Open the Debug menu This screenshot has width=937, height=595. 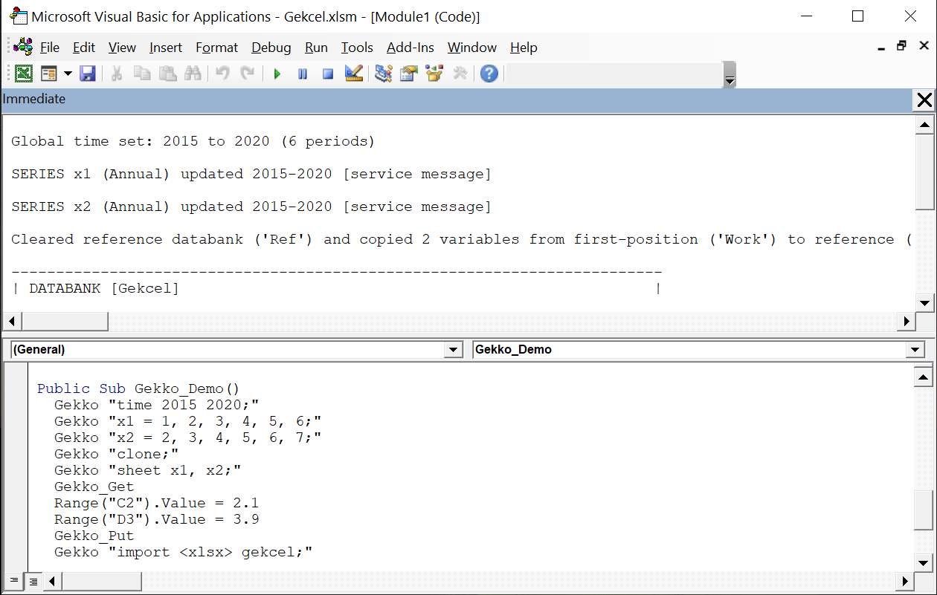[271, 48]
